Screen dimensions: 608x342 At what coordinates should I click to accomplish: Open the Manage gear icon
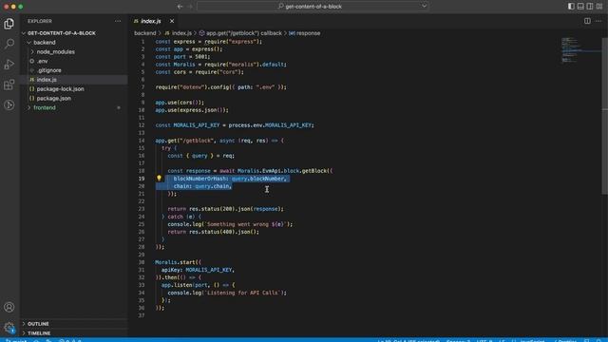point(9,328)
